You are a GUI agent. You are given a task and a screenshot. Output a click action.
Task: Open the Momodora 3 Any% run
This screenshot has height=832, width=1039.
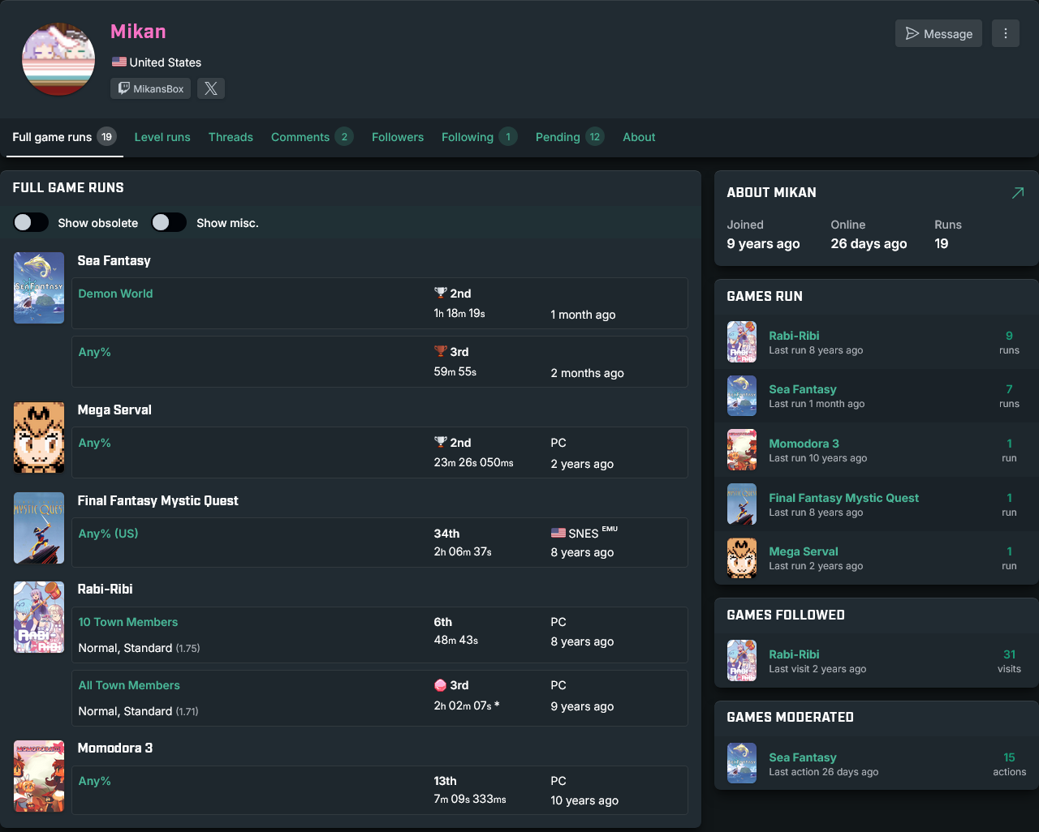pyautogui.click(x=94, y=781)
